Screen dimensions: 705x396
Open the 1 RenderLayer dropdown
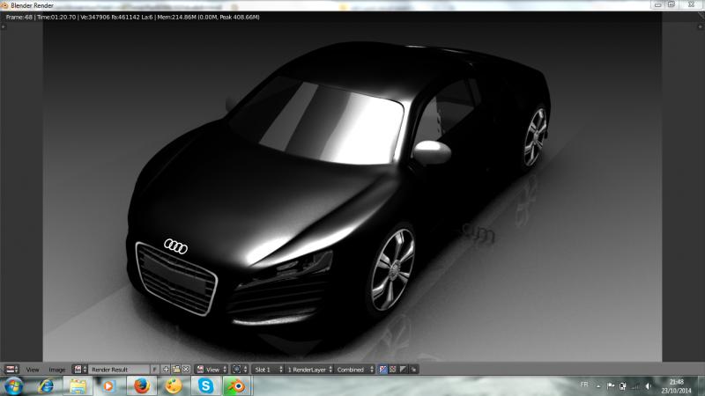[x=309, y=370]
